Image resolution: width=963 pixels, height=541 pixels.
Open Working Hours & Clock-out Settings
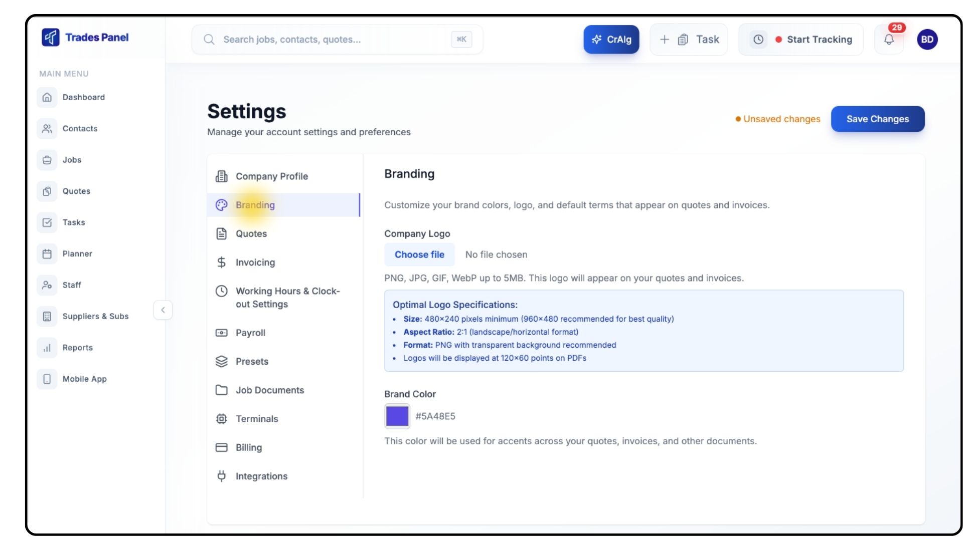[287, 298]
